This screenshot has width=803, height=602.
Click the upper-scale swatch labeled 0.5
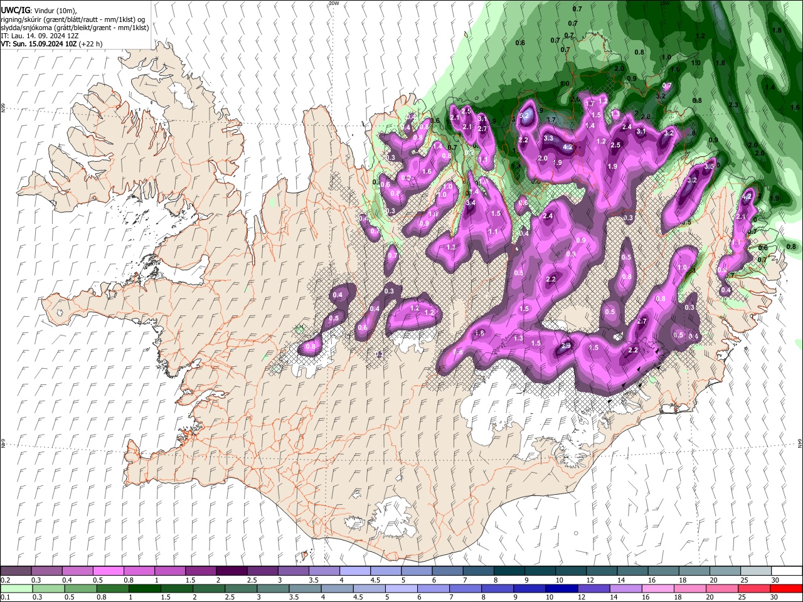(108, 571)
